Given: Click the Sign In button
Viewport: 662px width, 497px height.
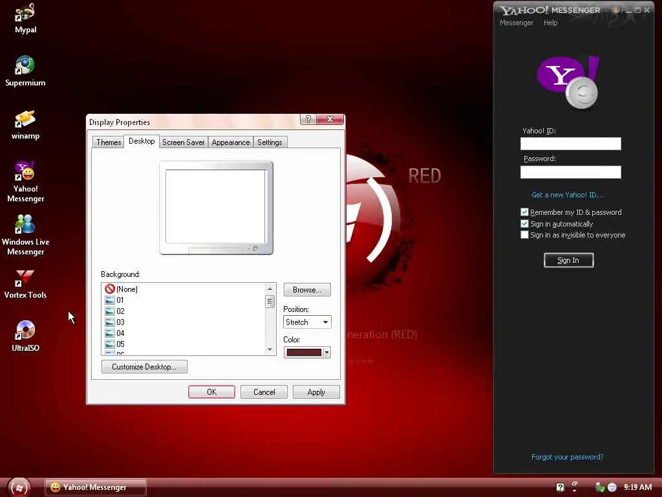Looking at the screenshot, I should [x=568, y=260].
